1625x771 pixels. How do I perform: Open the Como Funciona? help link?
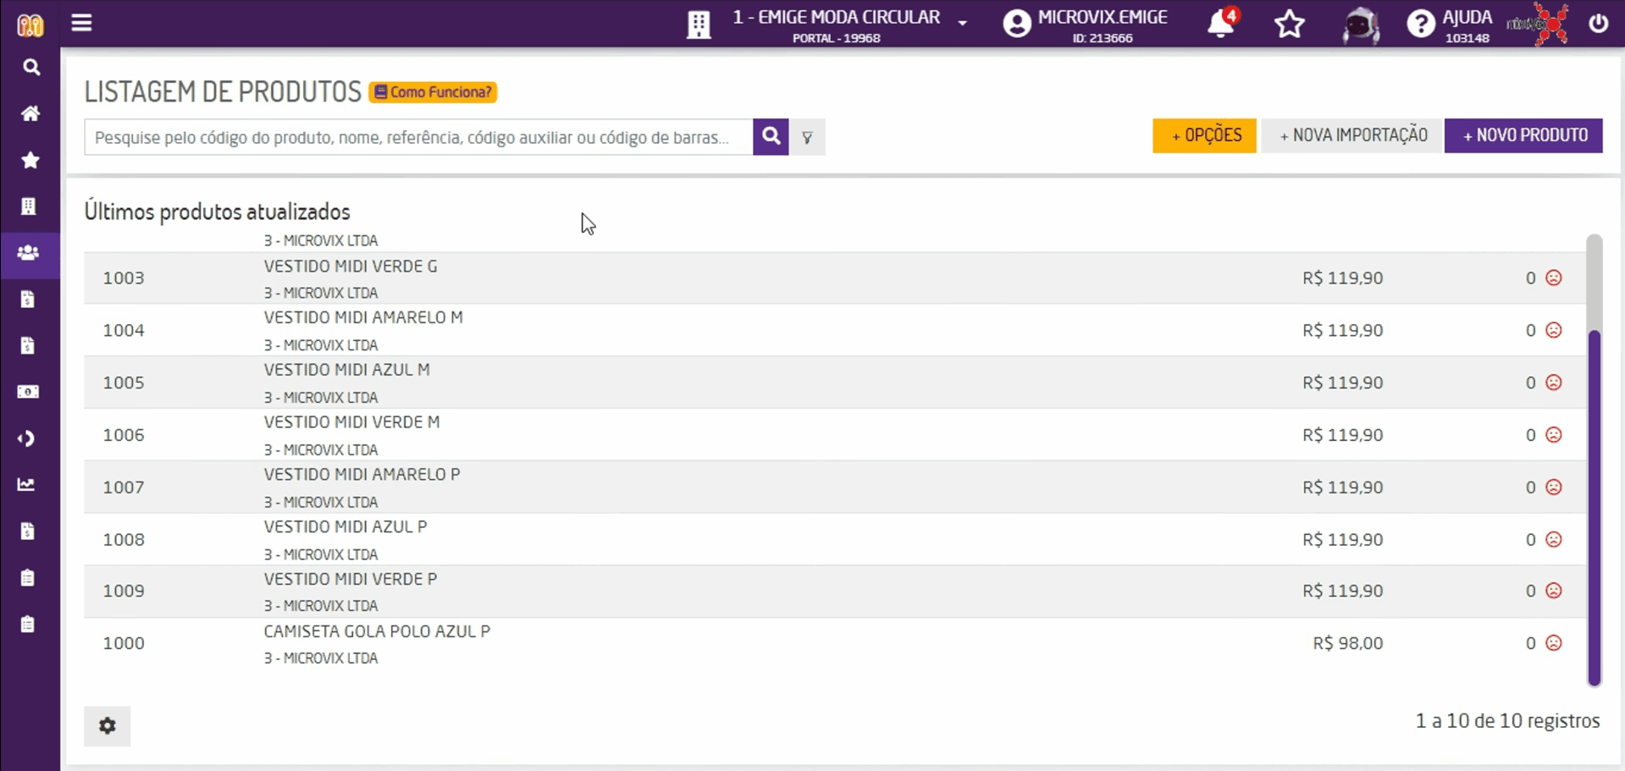[433, 92]
